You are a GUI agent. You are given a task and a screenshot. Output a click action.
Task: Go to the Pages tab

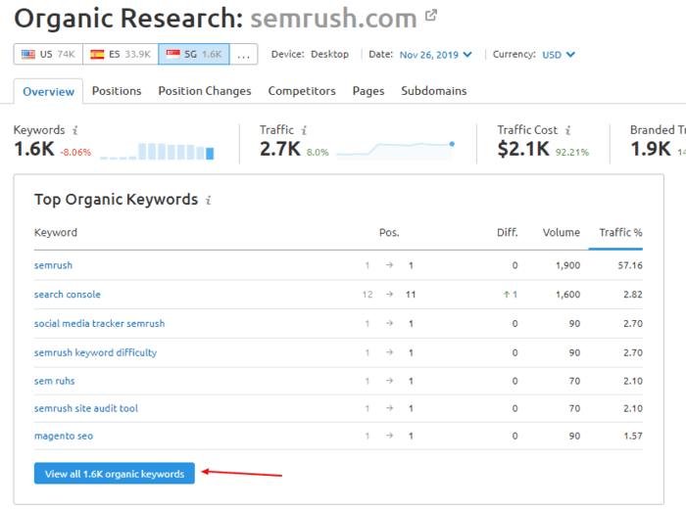[368, 91]
